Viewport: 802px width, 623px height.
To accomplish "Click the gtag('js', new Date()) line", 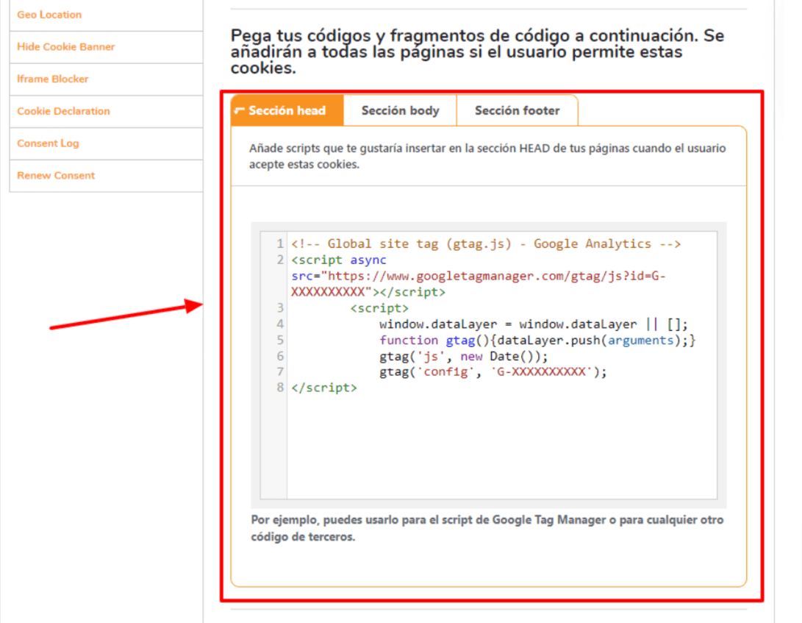I will tap(463, 356).
